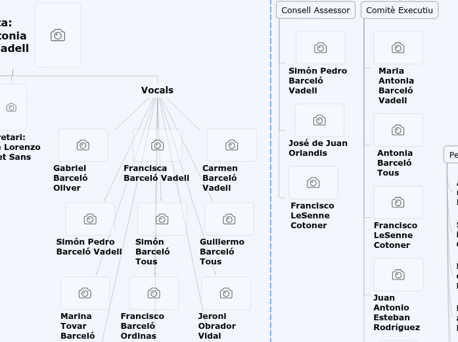The width and height of the screenshot is (458, 342).
Task: Select the Consell Assessor node
Action: pyautogui.click(x=315, y=10)
